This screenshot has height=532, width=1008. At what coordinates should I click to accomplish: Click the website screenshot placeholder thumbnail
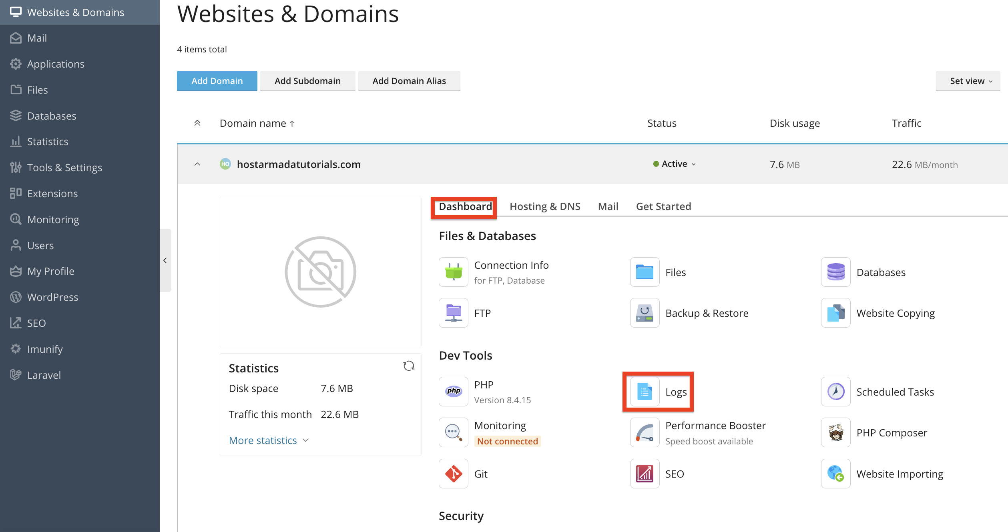[320, 272]
